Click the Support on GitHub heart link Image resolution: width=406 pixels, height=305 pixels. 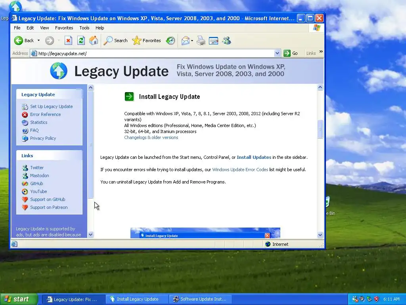[48, 199]
